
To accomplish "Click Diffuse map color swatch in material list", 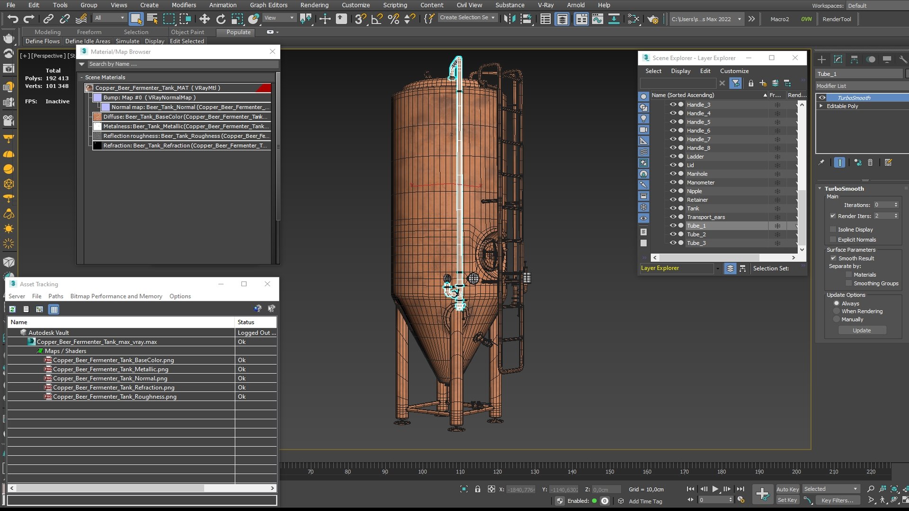I will point(98,117).
